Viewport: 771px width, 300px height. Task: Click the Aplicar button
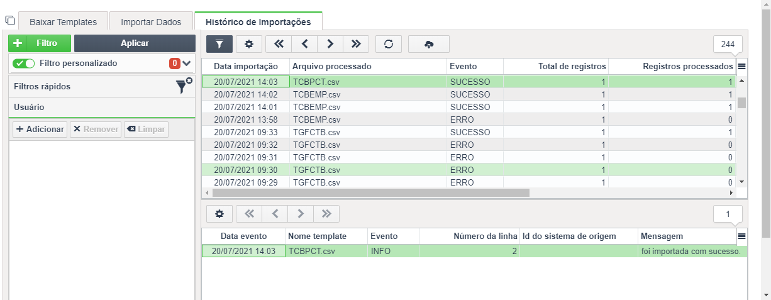point(135,43)
